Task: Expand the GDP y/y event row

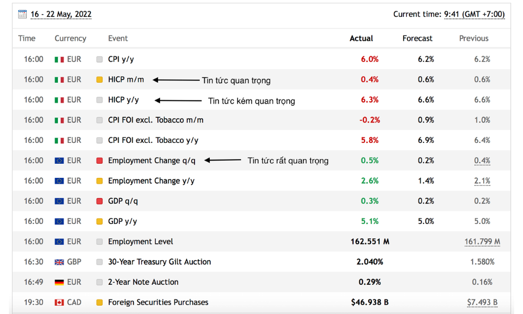Action: 122,221
